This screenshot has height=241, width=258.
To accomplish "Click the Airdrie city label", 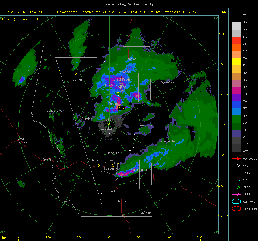I will tap(113, 153).
